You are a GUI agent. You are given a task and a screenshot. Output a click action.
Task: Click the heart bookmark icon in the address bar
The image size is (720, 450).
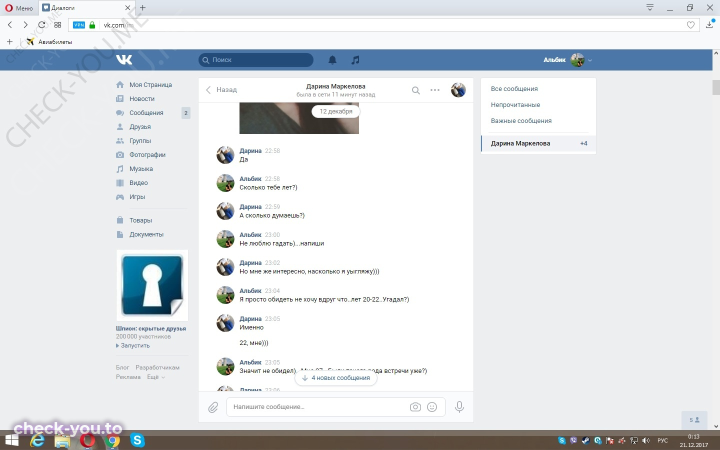point(690,25)
